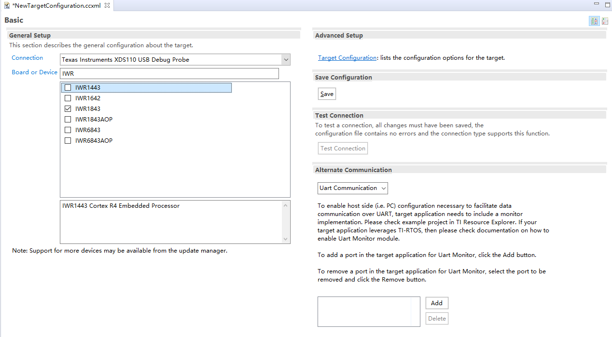Check the IWR6843AOP checkbox
Image resolution: width=612 pixels, height=337 pixels.
[x=68, y=141]
